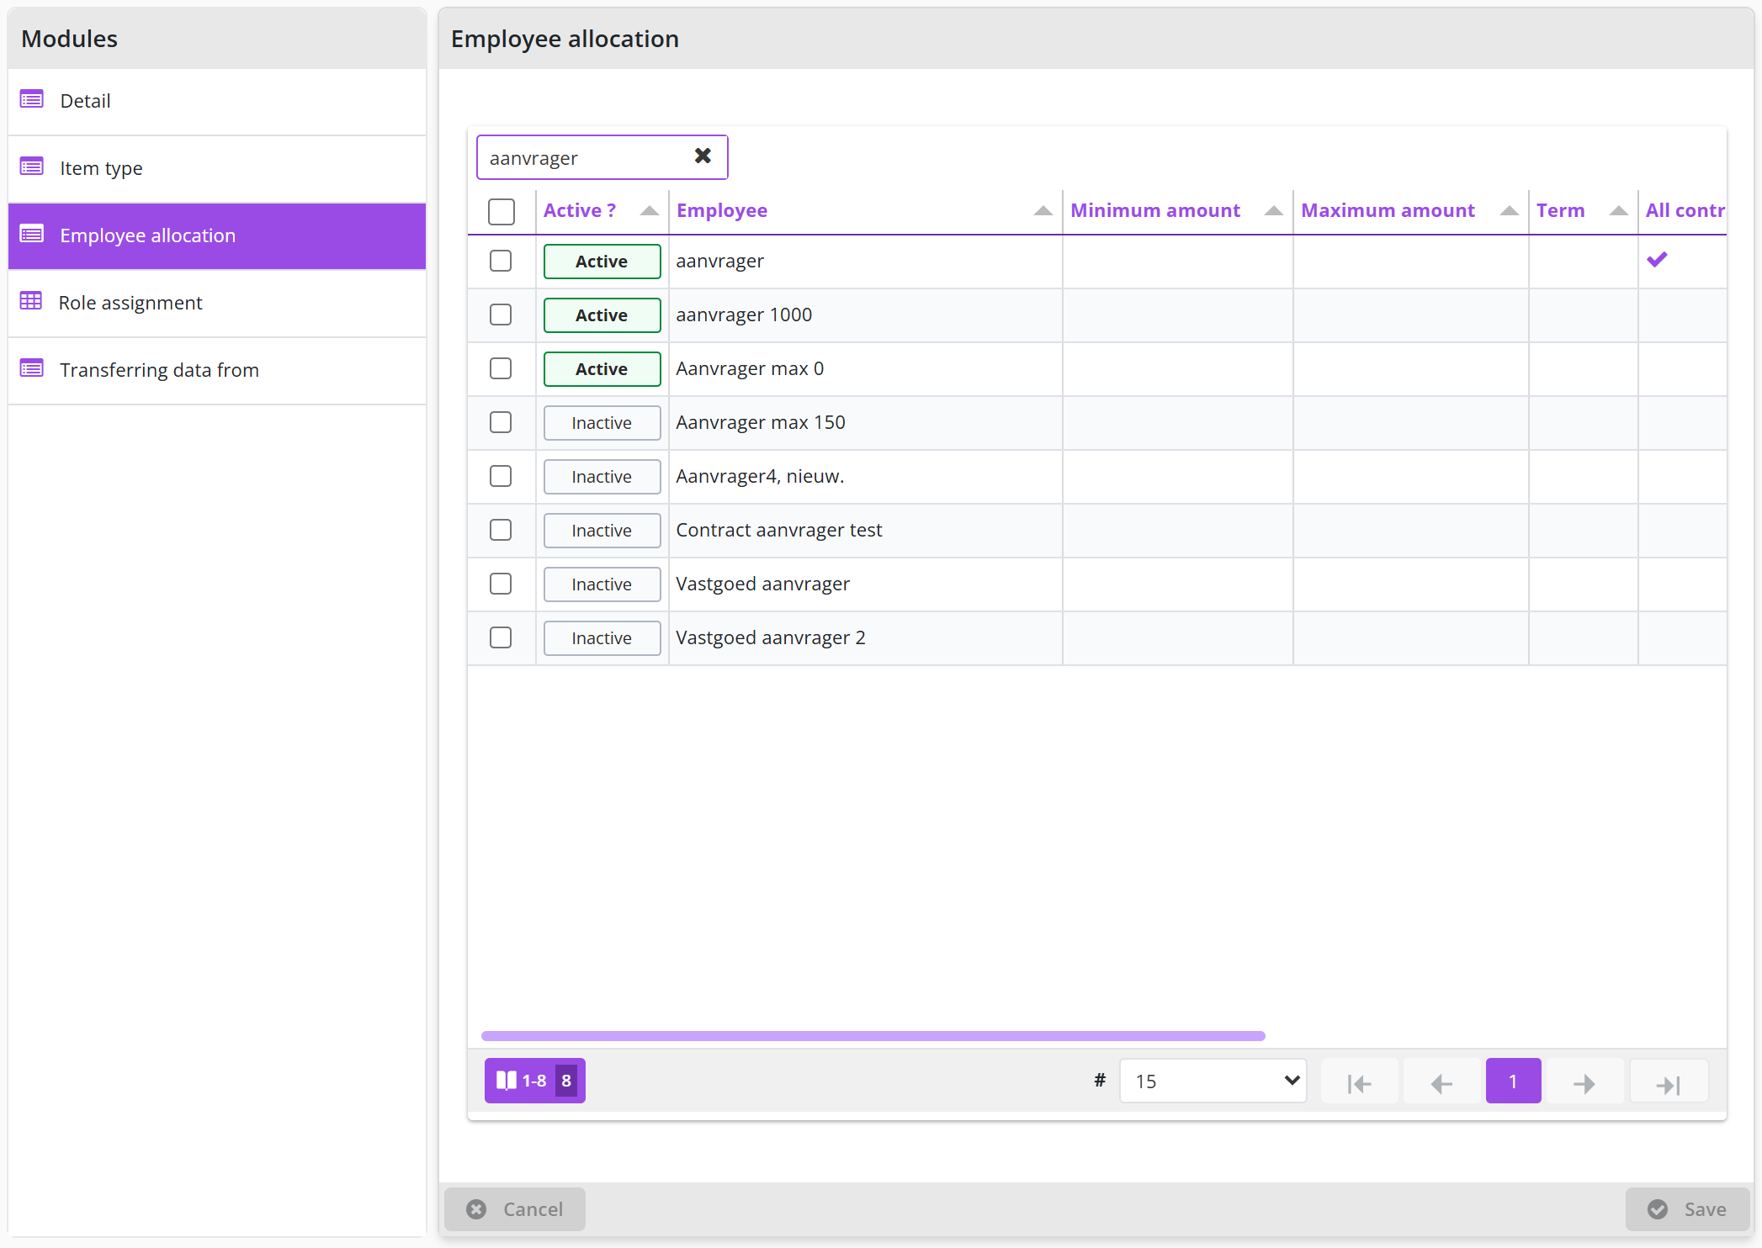Click the 1-8 records counter button
Screen dimensions: 1762x1248
point(534,1081)
